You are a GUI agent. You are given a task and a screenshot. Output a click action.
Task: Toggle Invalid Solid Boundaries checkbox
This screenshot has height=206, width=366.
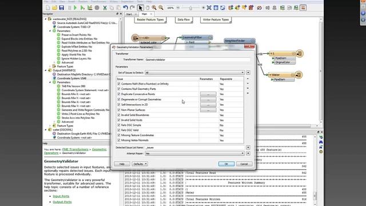coord(119,115)
